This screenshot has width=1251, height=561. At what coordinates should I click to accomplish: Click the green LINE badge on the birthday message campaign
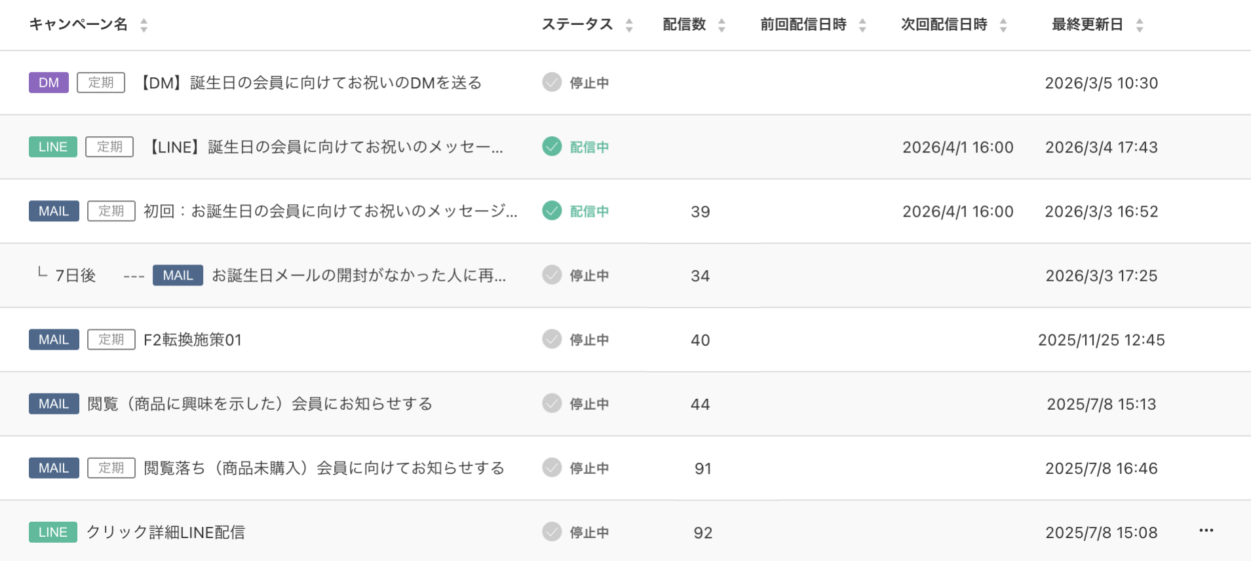[53, 147]
